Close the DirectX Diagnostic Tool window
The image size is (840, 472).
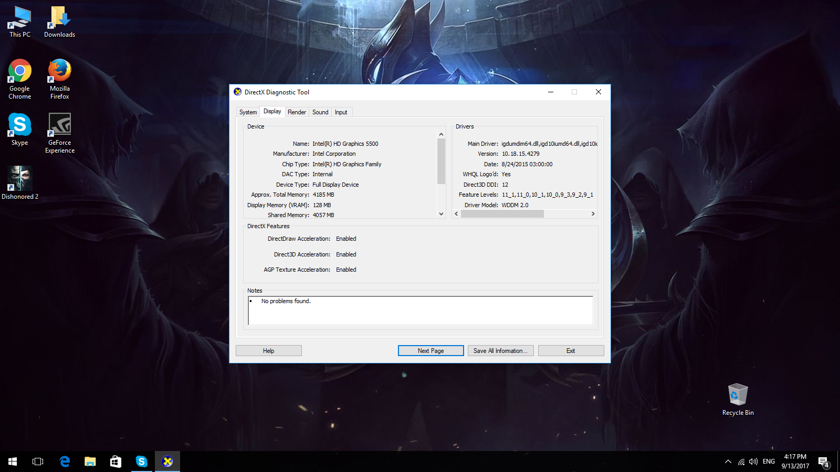598,92
